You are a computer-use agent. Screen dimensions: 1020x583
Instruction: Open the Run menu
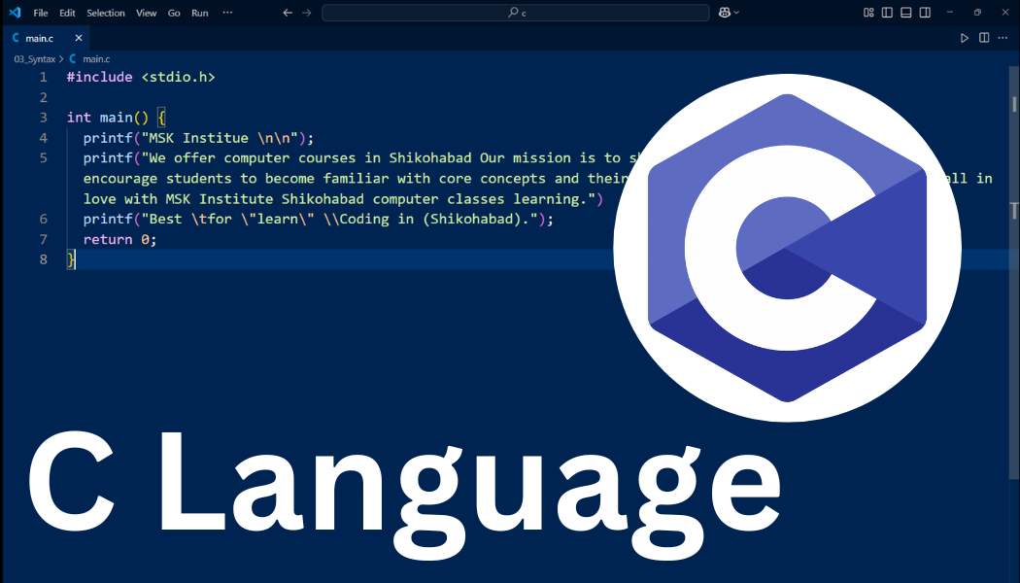[x=200, y=13]
